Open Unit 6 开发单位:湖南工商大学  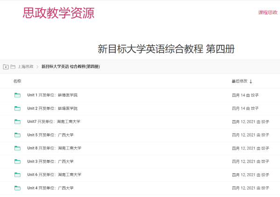point(54,175)
